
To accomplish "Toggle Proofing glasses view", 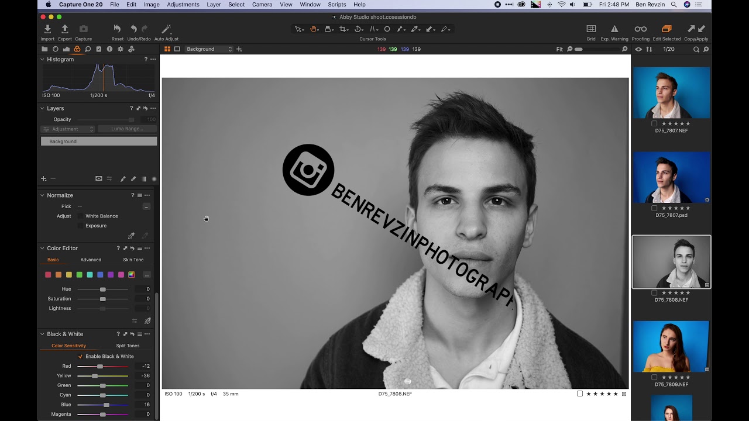I will pyautogui.click(x=641, y=29).
